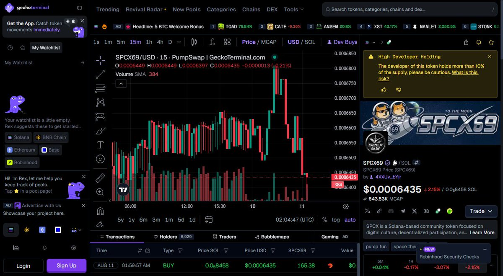503x276 pixels.
Task: Collapse the chart indicator legend
Action: point(121,83)
